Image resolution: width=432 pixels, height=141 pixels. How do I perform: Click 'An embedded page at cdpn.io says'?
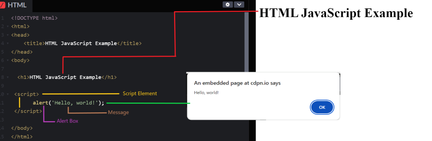click(x=237, y=83)
